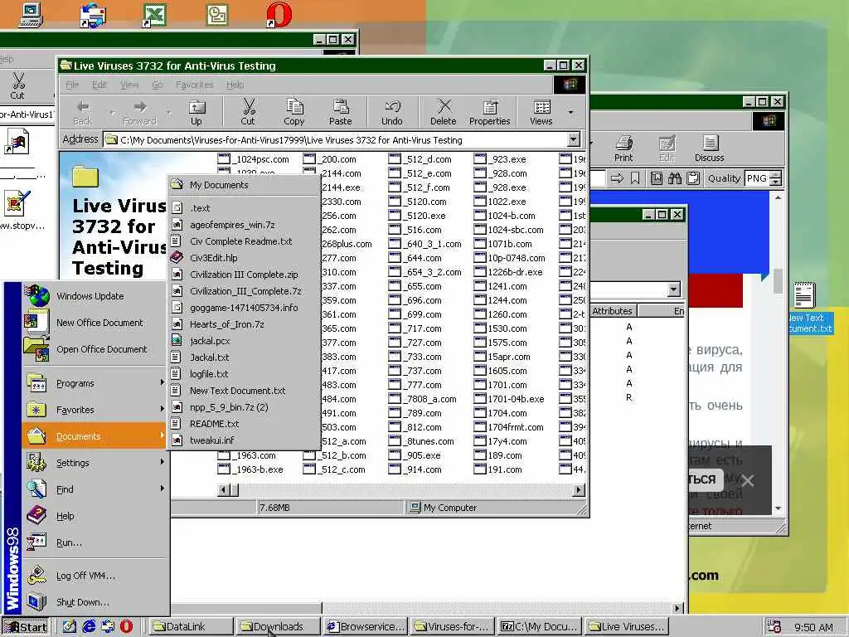Open the Excel shortcut on the desktop
Screen dimensions: 849x637
coord(154,15)
